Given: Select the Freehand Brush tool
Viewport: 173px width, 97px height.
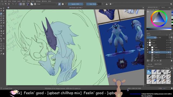Looking at the screenshot, I should click(1, 14).
